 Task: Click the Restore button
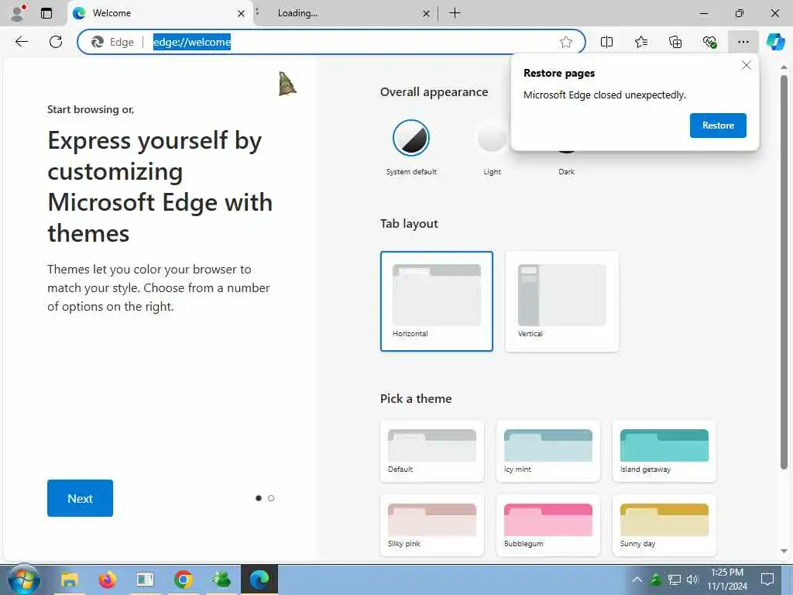(x=718, y=126)
